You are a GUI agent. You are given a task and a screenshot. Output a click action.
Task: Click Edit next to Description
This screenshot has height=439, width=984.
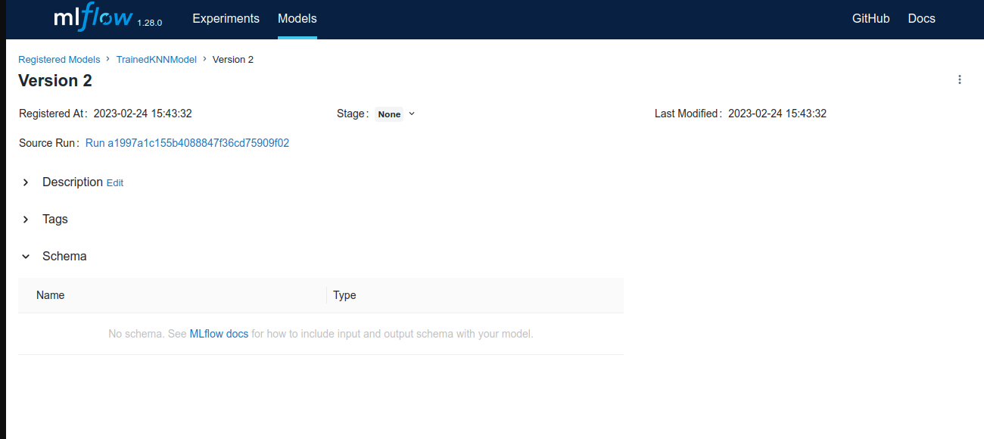(114, 183)
